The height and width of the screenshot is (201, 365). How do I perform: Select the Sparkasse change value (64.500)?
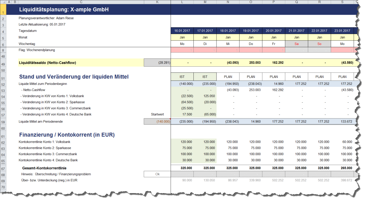[x=182, y=102]
